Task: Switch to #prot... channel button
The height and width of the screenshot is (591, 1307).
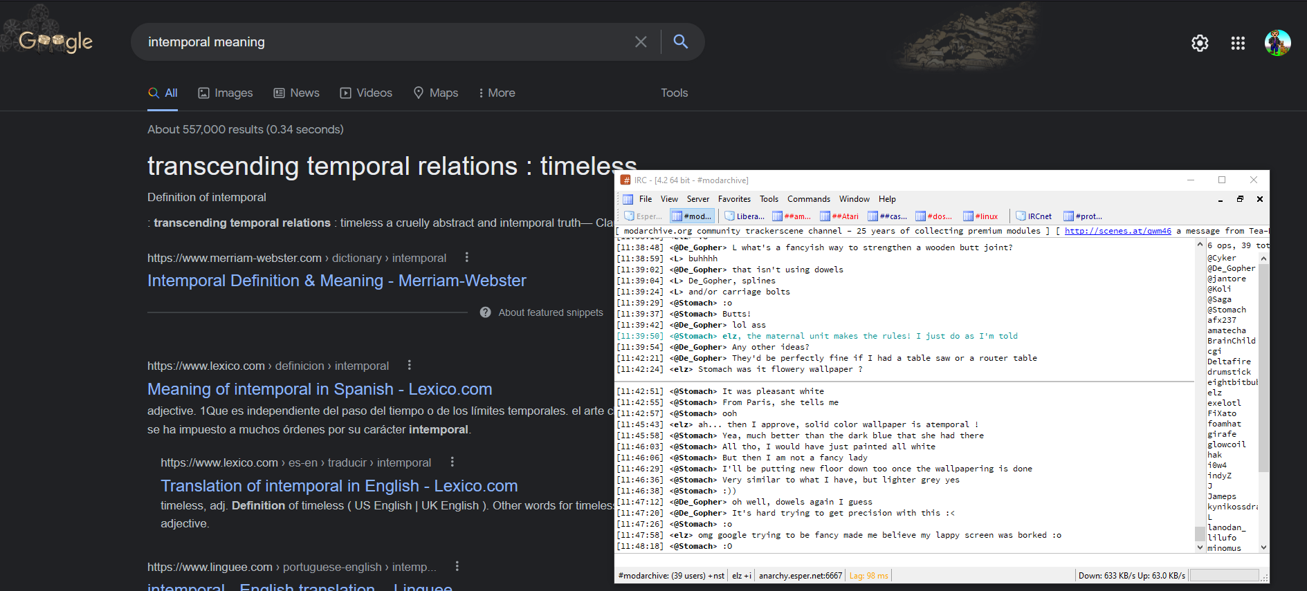Action: (x=1084, y=216)
